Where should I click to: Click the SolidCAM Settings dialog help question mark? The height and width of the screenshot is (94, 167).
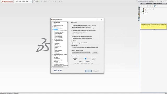[98, 19]
